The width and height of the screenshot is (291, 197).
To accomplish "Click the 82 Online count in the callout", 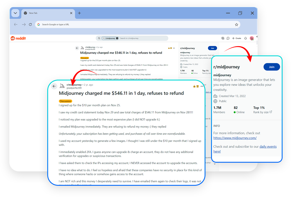I will (x=239, y=110).
